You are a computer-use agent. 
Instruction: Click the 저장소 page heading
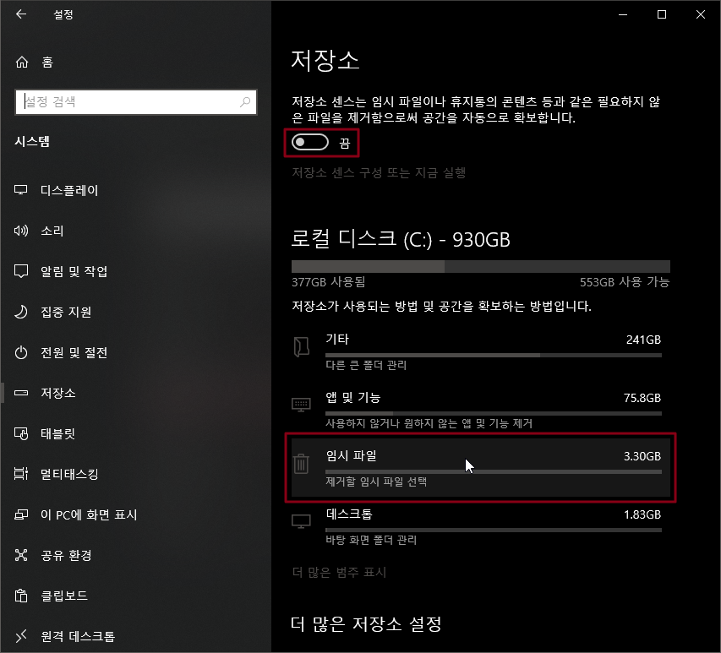pos(325,60)
